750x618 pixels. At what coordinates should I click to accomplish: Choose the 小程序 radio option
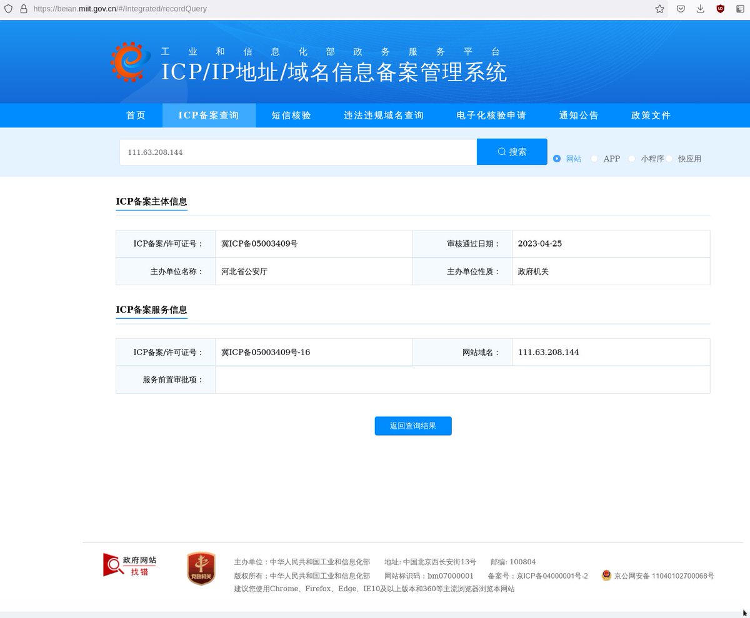(x=632, y=159)
